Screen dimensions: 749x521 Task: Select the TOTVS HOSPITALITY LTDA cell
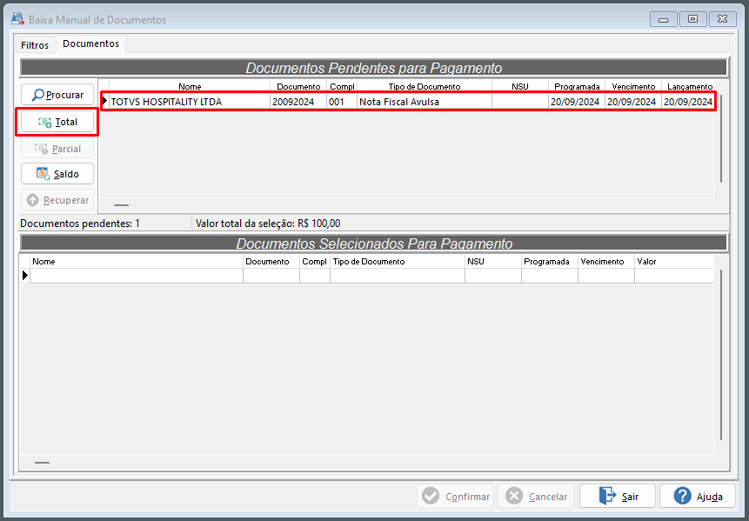(x=190, y=102)
